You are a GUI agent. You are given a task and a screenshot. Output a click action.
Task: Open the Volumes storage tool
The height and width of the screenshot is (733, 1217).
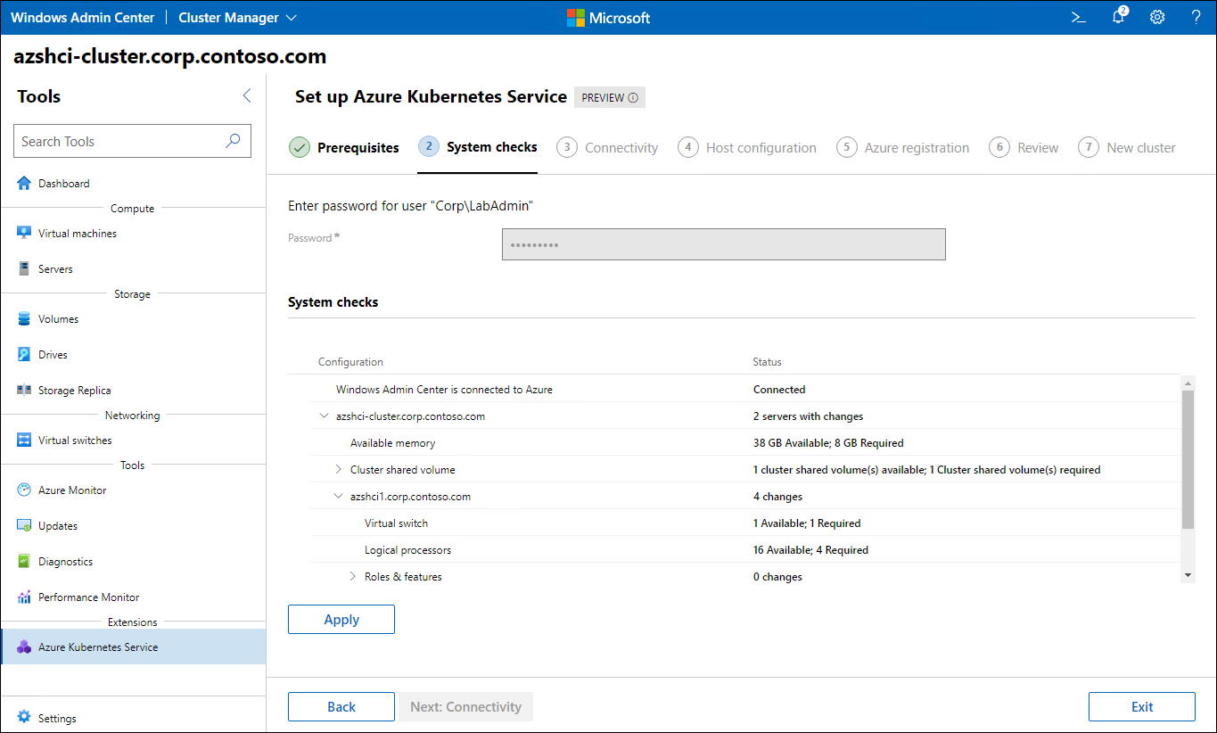coord(61,318)
